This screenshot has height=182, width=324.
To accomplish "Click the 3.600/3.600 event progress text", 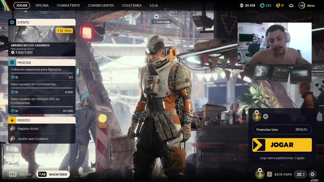I will tap(24, 53).
